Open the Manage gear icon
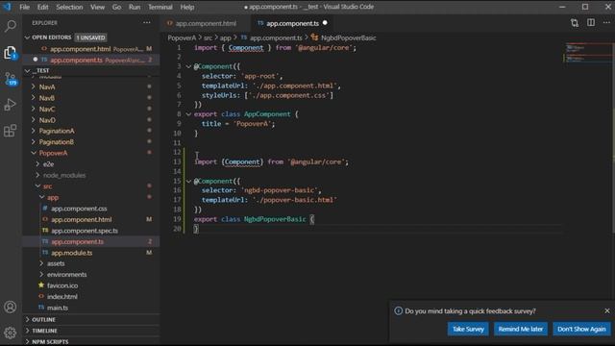615x346 pixels. (11, 333)
